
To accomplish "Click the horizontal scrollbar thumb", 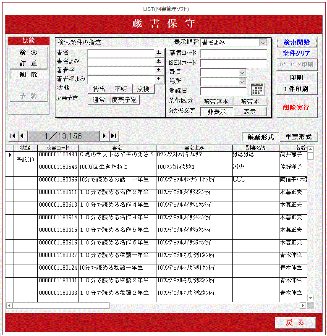I will point(61,305).
